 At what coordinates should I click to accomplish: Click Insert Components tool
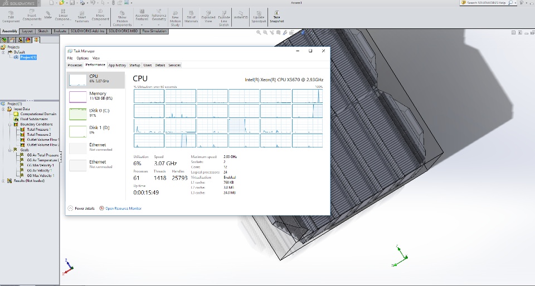(32, 16)
